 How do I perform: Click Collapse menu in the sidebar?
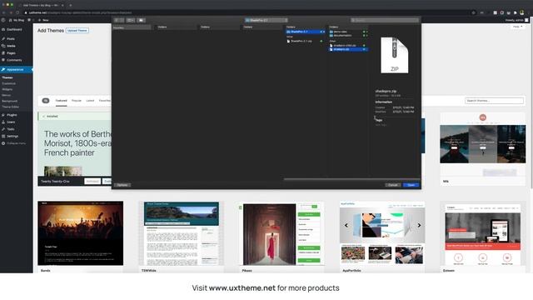[13, 143]
